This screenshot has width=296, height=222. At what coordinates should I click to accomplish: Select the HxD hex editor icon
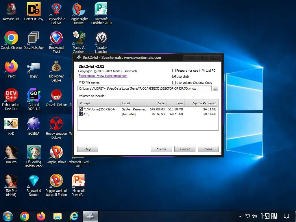click(x=11, y=127)
